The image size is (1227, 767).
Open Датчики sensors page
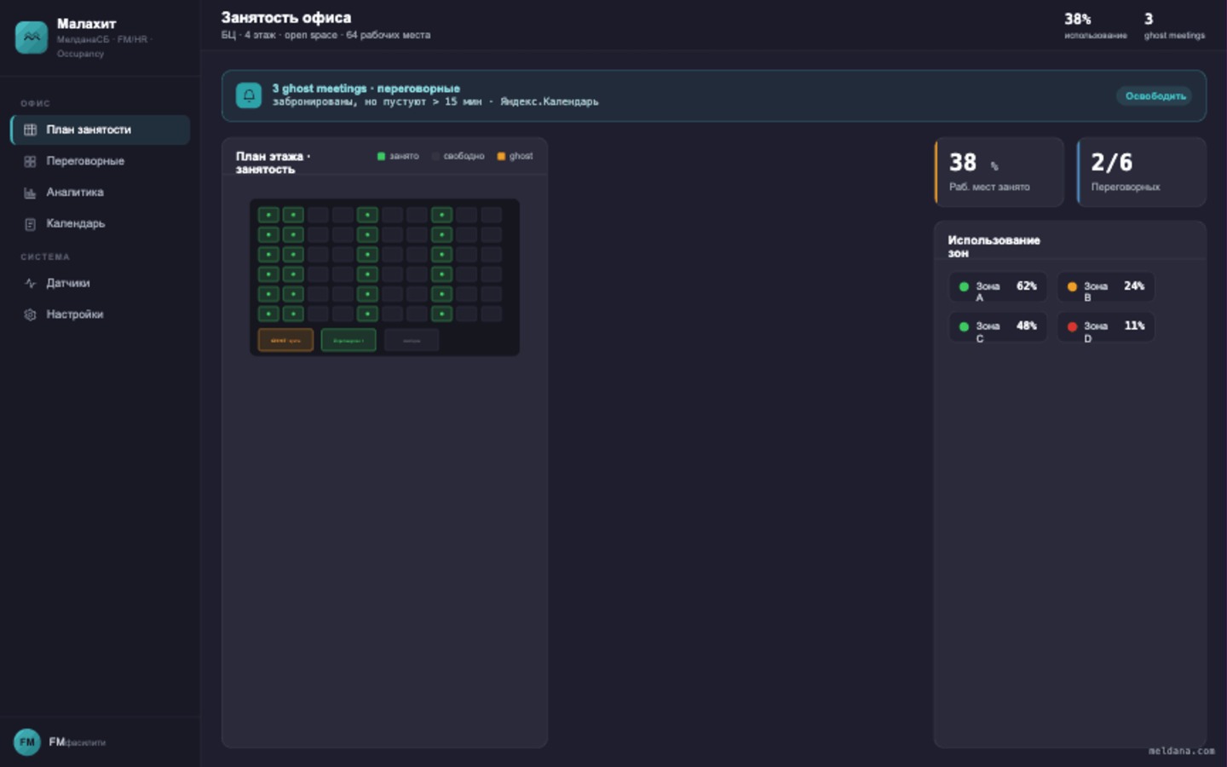(x=101, y=283)
